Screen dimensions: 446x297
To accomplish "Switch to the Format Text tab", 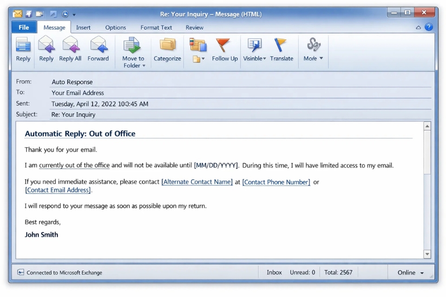I will 156,27.
